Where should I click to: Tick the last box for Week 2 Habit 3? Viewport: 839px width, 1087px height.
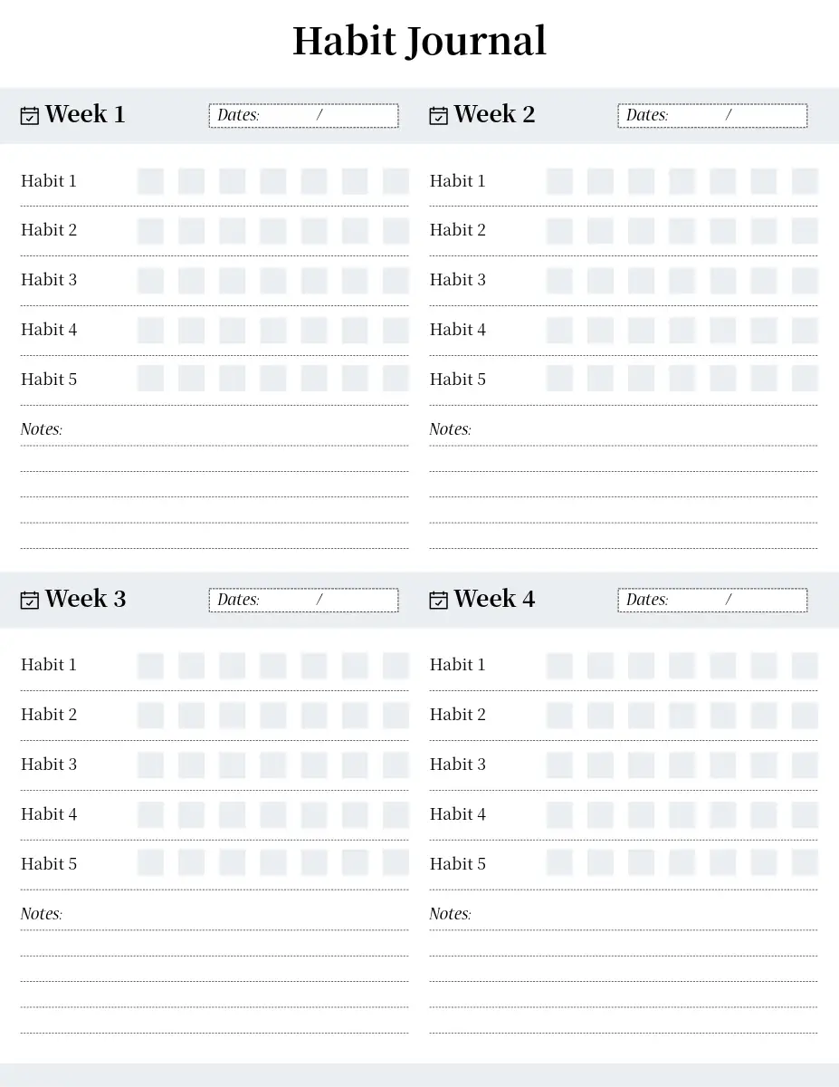click(x=805, y=280)
